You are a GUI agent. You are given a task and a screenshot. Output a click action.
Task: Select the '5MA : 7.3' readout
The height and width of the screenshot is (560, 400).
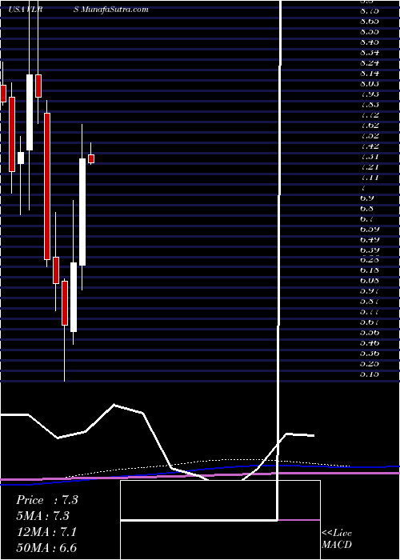pyautogui.click(x=43, y=516)
